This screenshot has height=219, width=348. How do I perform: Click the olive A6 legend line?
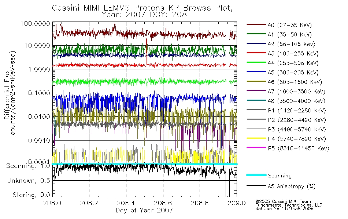[x=256, y=81]
